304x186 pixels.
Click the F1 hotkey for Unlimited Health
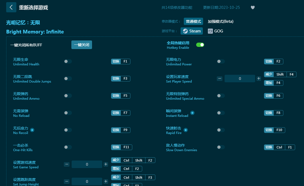click(120, 61)
